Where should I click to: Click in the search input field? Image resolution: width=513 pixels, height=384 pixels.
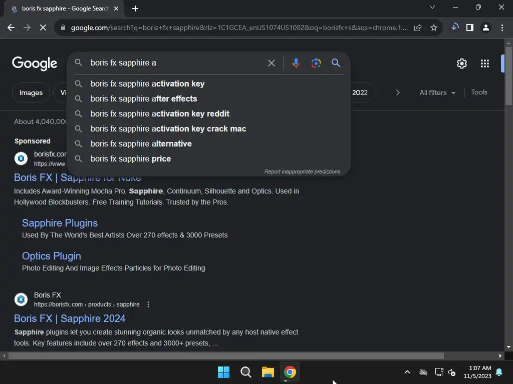(177, 62)
